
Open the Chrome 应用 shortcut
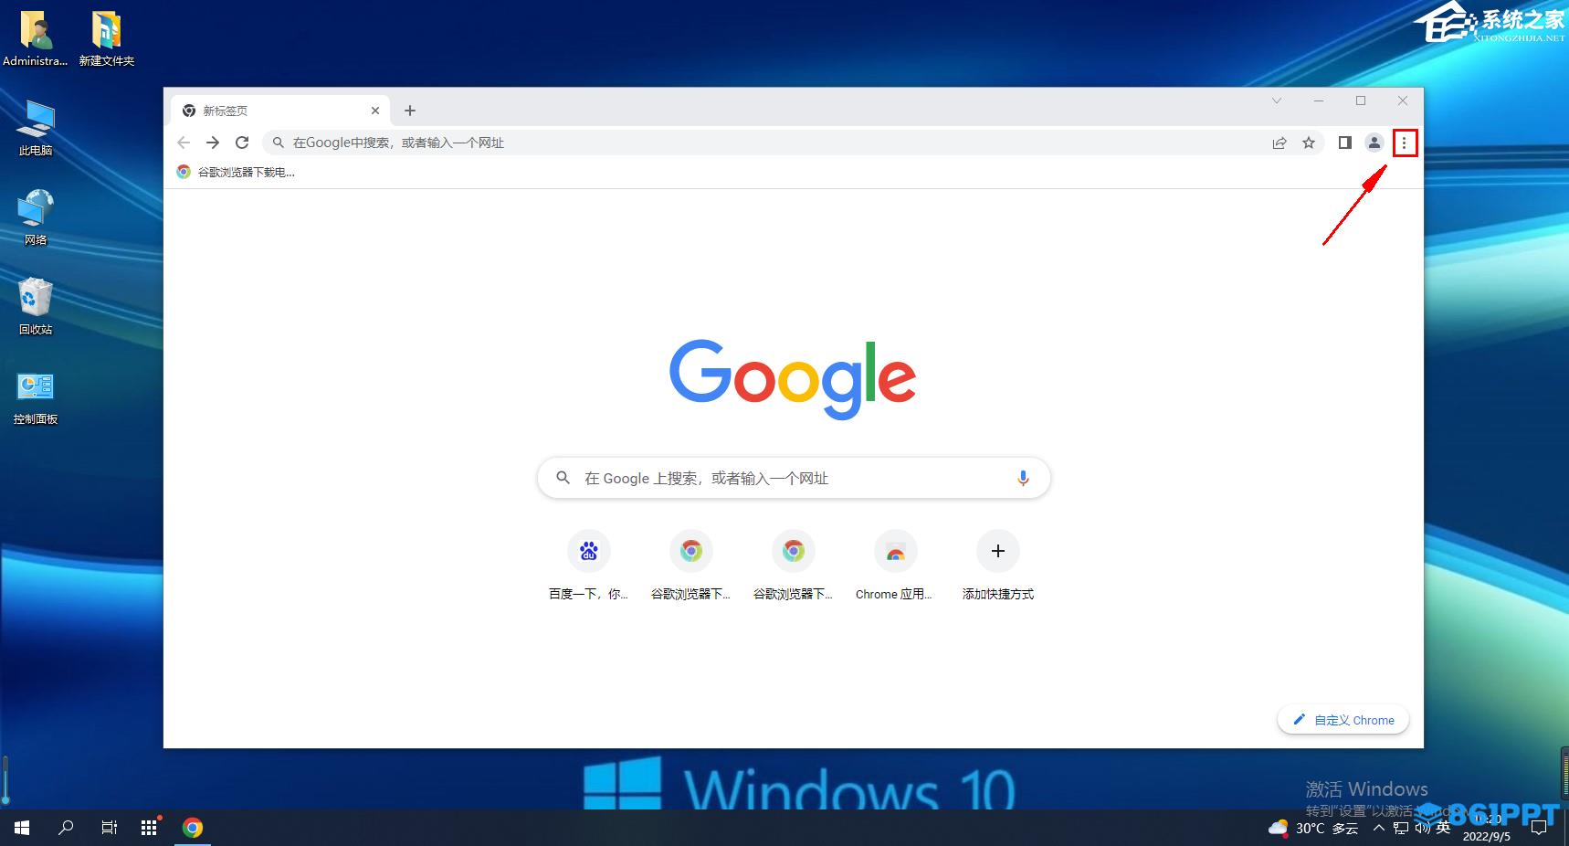896,566
